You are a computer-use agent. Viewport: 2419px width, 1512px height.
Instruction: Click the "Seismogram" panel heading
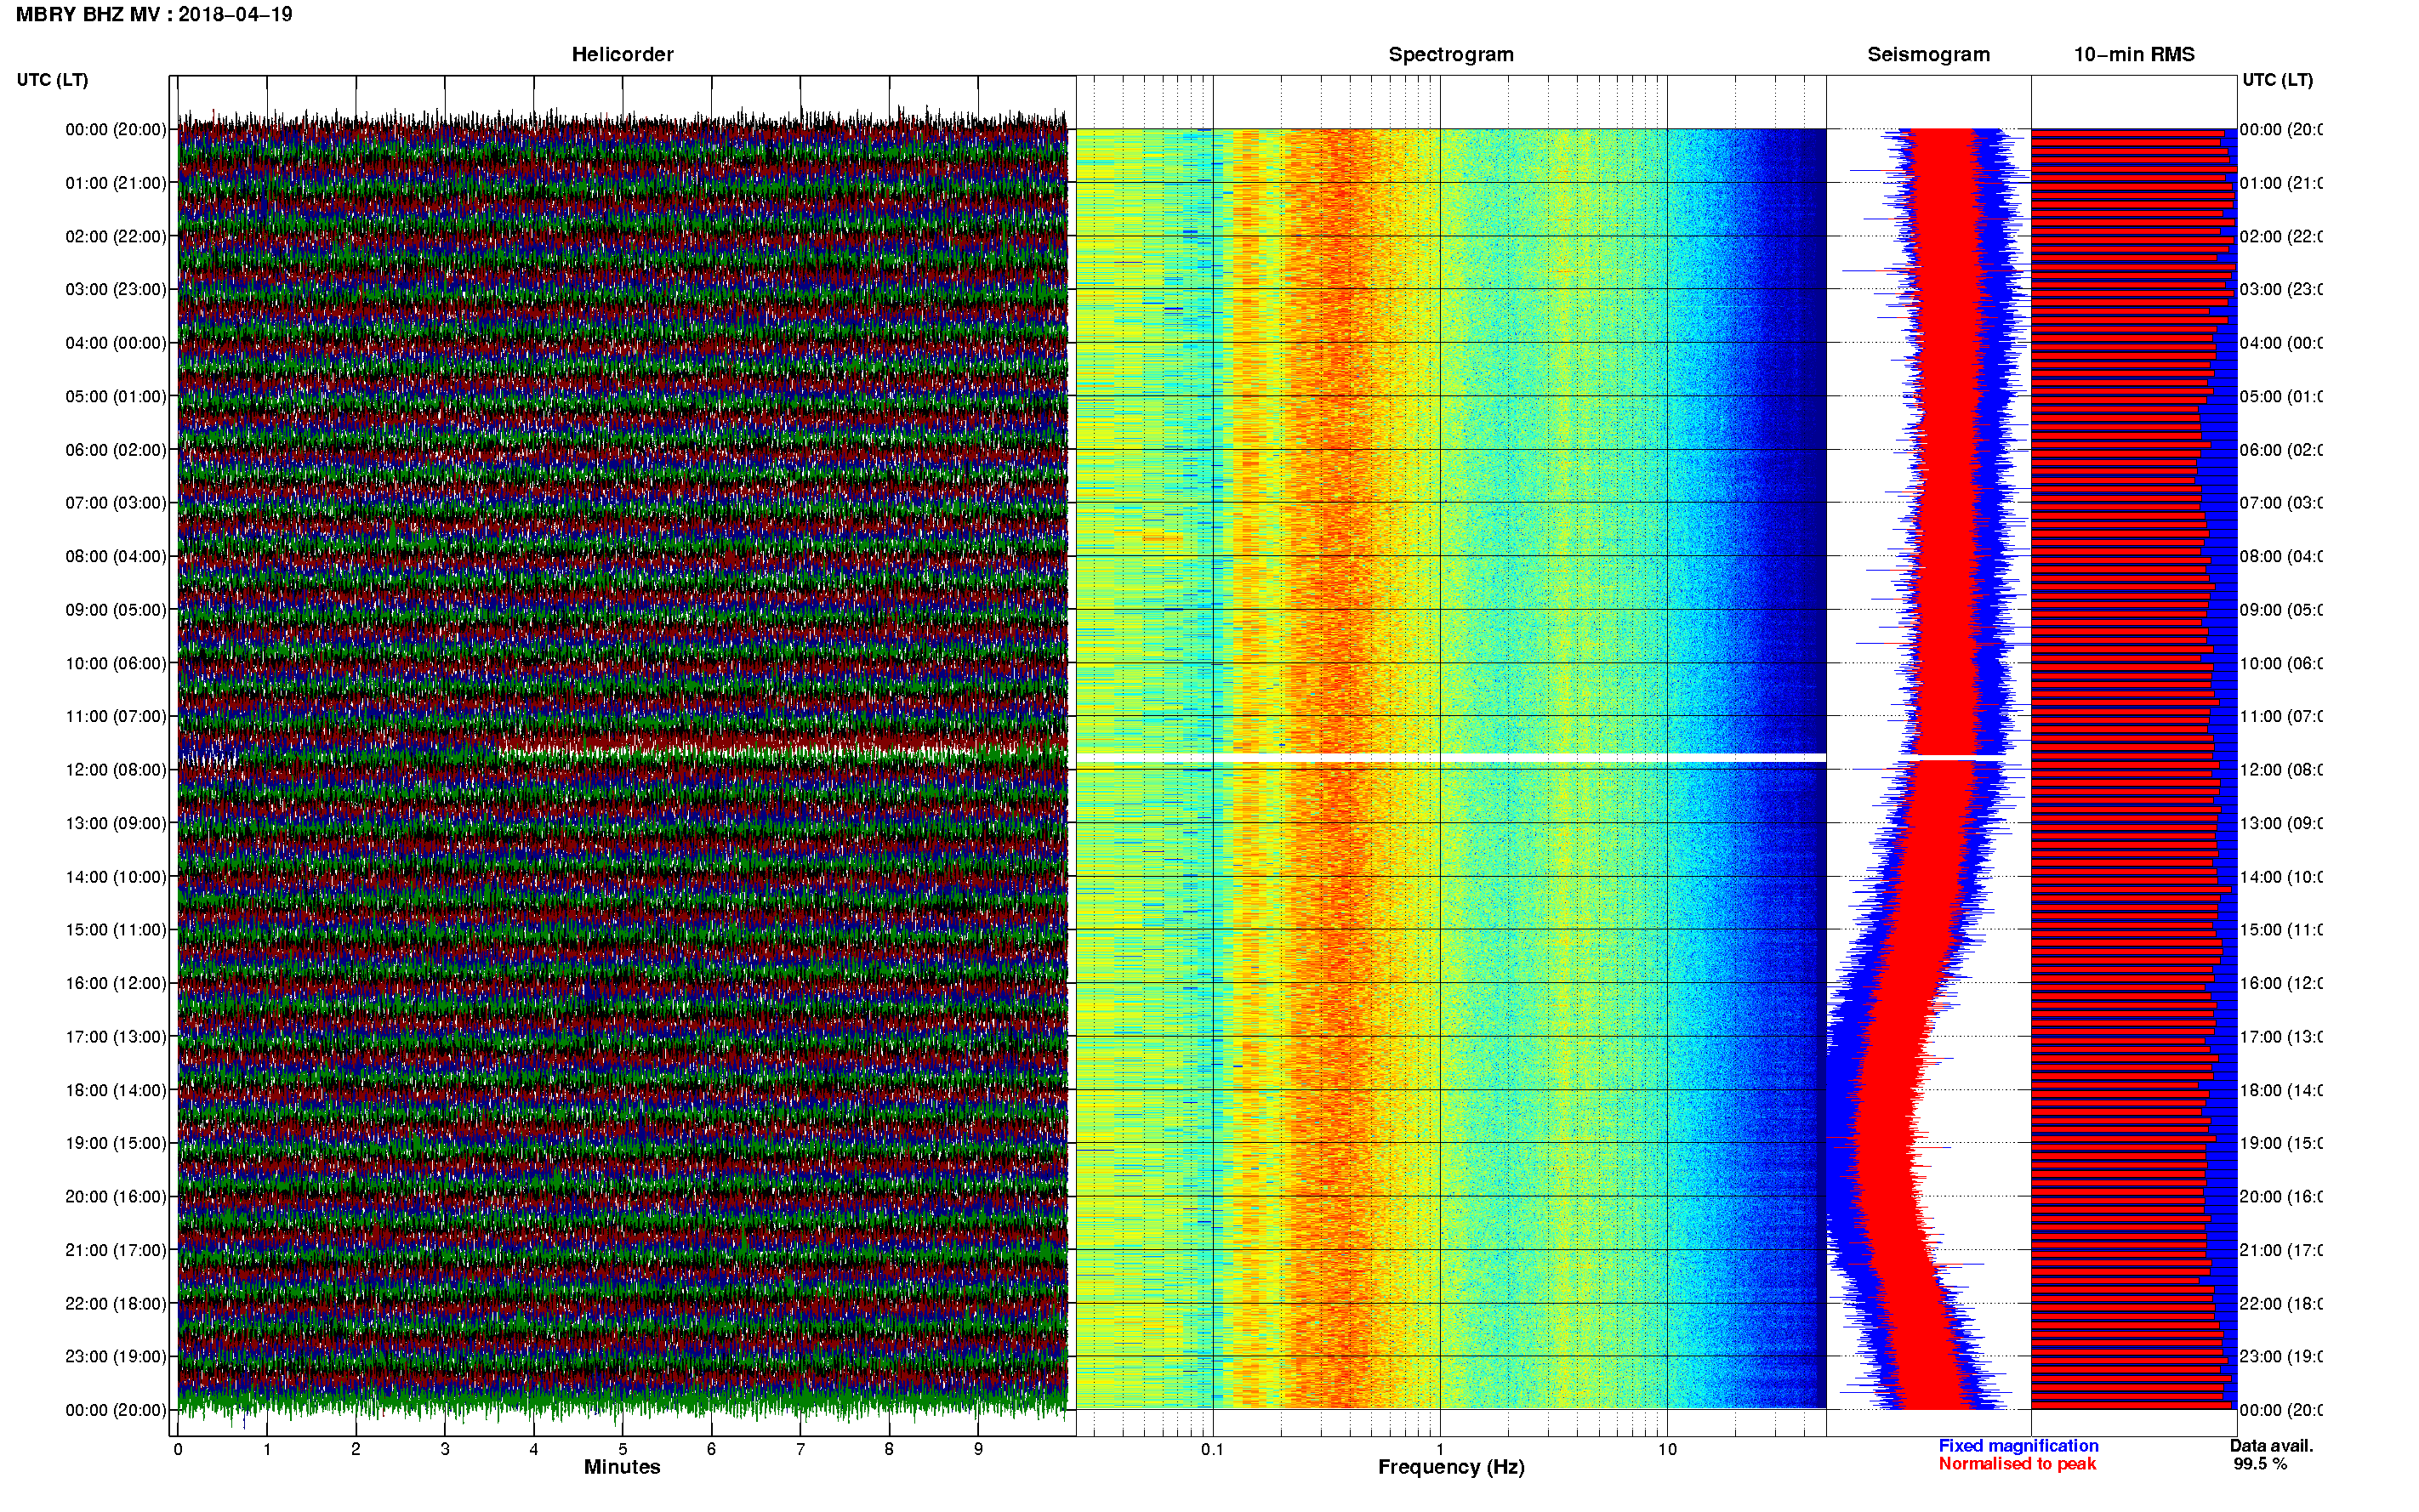tap(1929, 55)
